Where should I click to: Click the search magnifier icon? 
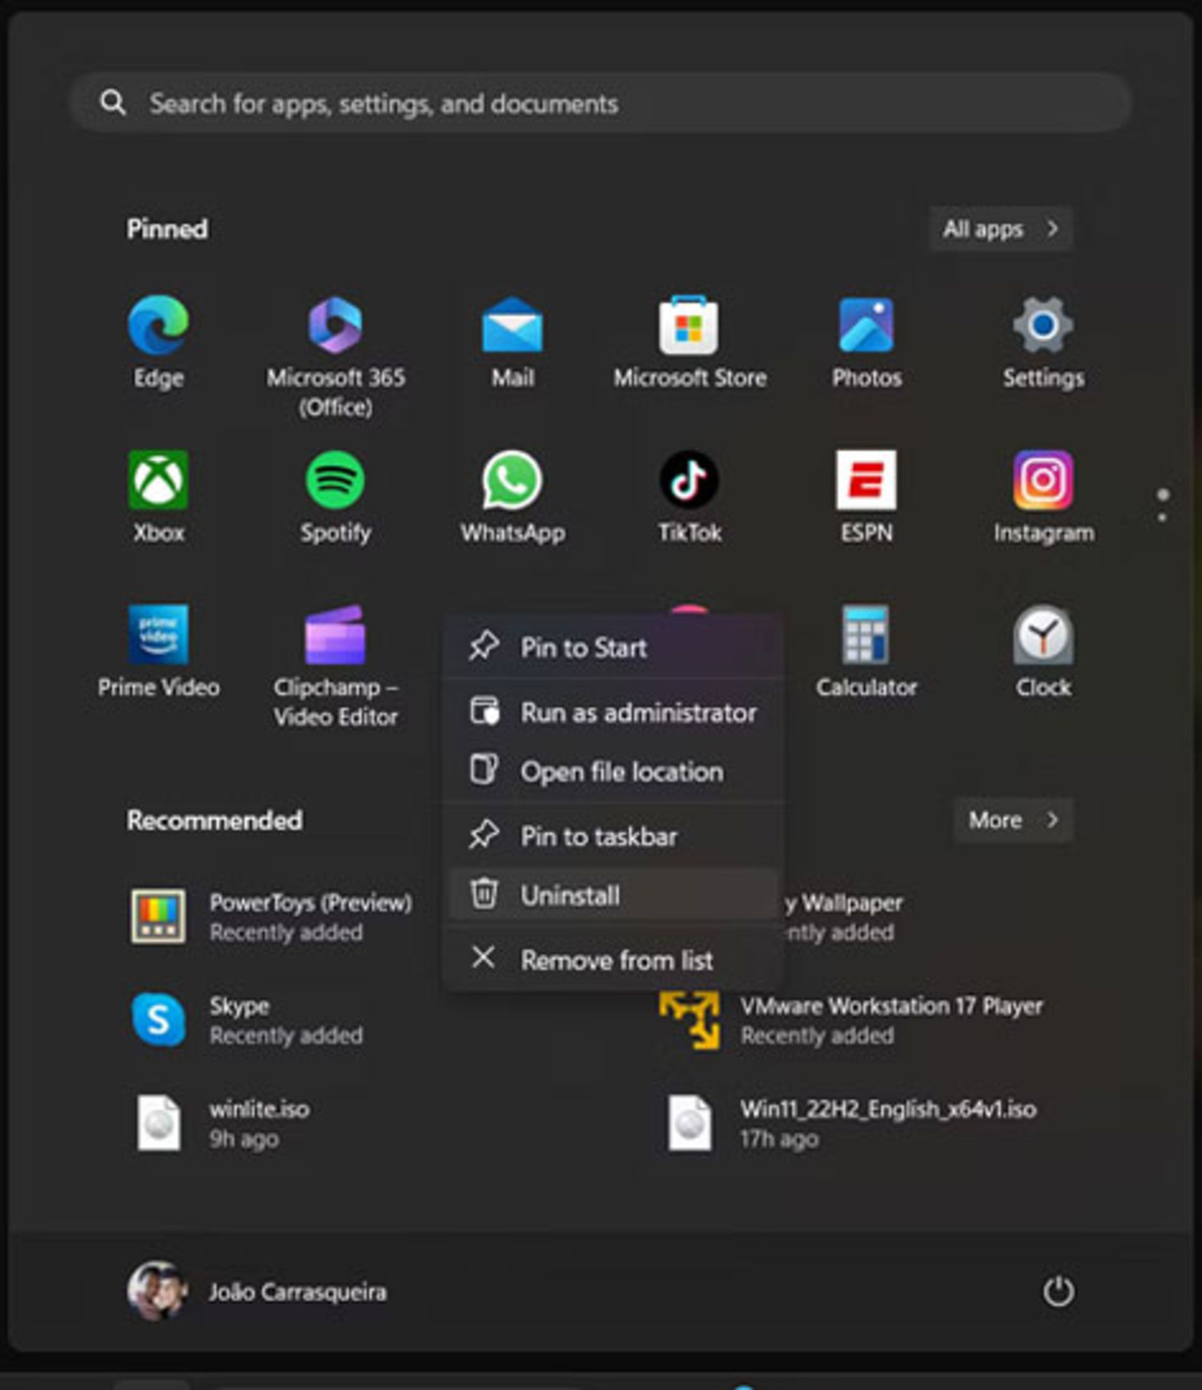(x=113, y=103)
